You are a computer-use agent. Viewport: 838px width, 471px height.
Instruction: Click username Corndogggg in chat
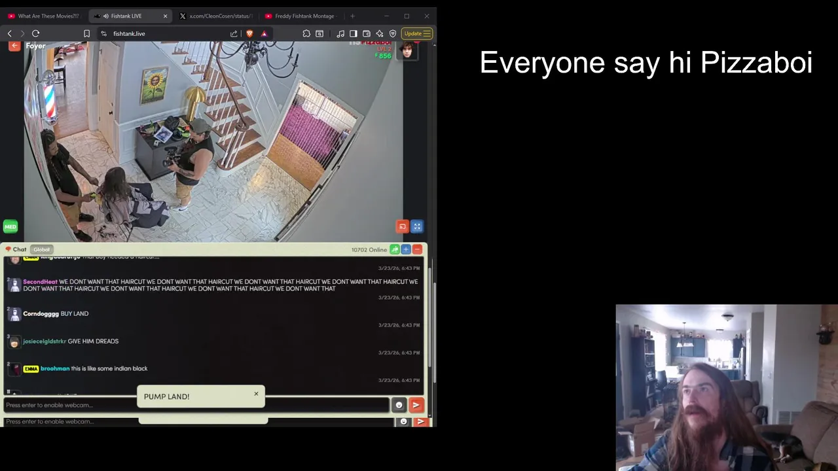41,313
